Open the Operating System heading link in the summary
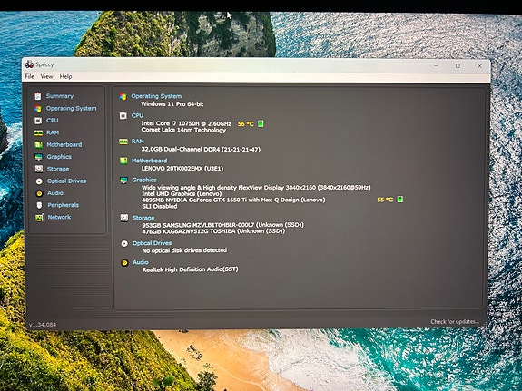The height and width of the screenshot is (391, 522). pyautogui.click(x=156, y=96)
